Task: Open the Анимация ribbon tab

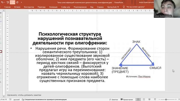Action: click(53, 7)
